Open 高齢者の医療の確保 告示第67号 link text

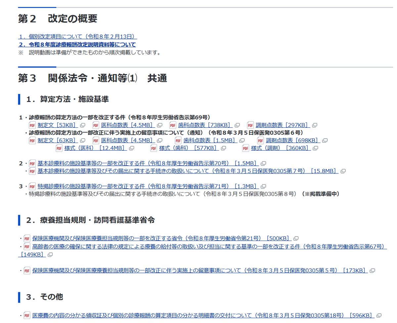210,247
